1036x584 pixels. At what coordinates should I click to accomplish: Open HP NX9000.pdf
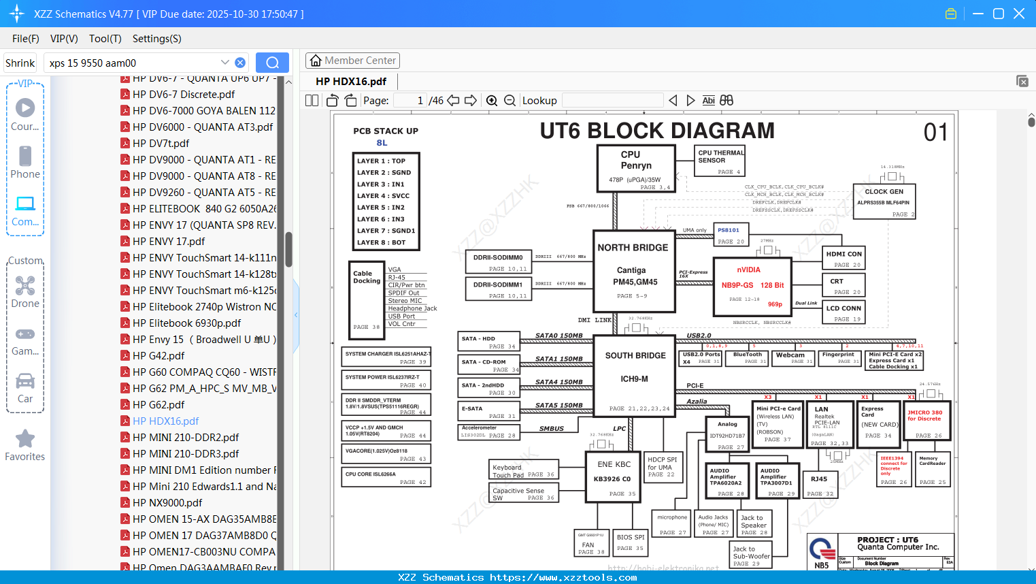(x=167, y=502)
